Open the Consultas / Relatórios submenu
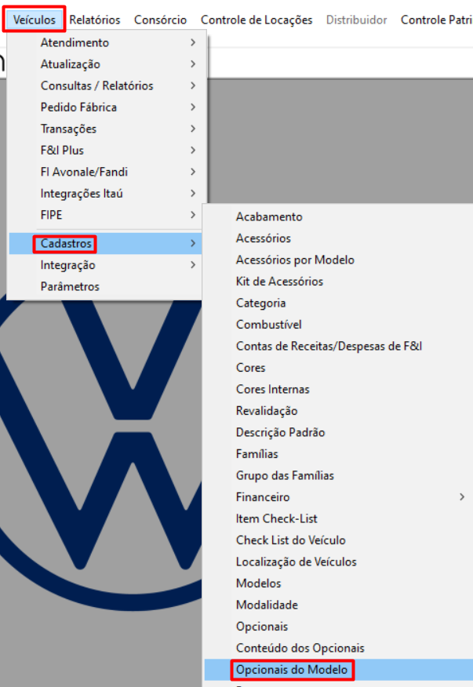 [x=106, y=85]
